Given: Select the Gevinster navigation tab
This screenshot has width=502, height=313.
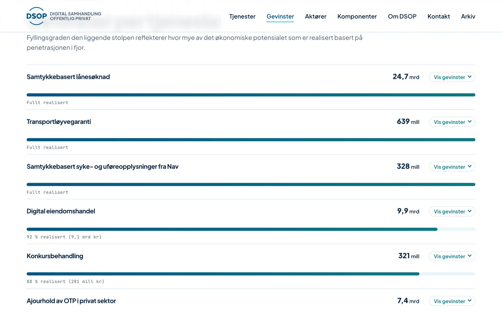Looking at the screenshot, I should (x=280, y=16).
